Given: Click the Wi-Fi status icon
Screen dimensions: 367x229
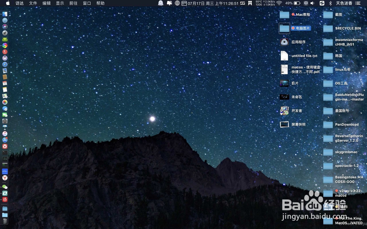Looking at the screenshot, I should 279,3.
